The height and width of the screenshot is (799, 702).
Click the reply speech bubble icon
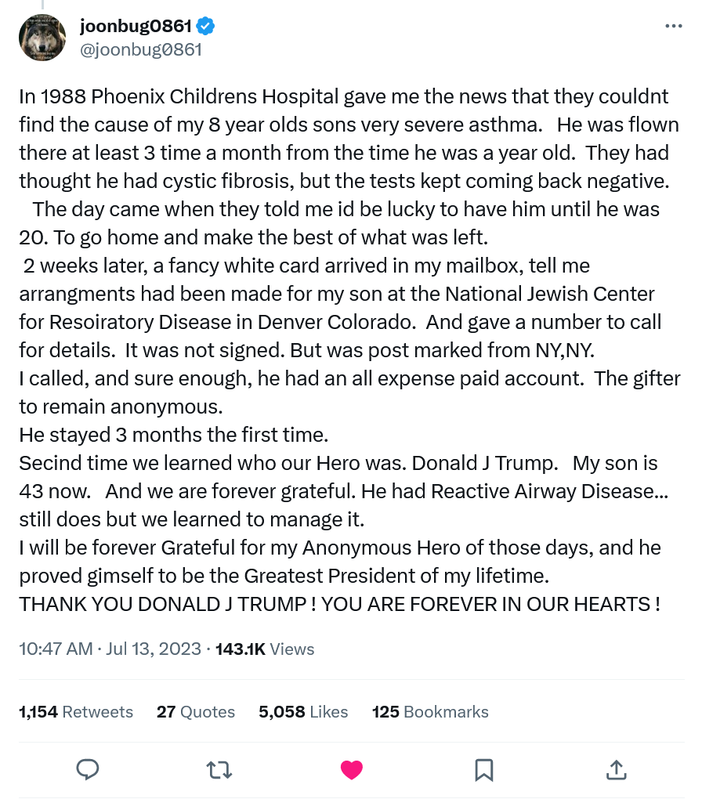[x=87, y=769]
